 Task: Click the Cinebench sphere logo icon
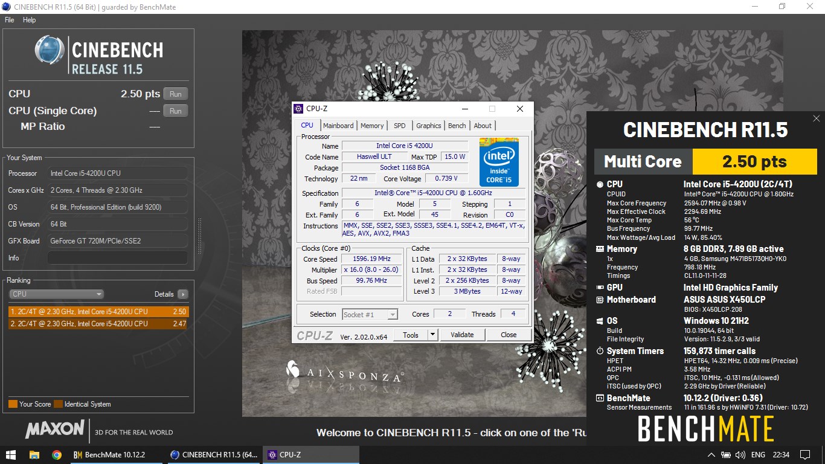[x=50, y=51]
